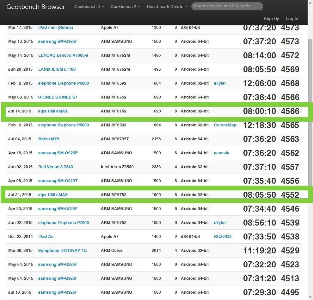Image resolution: width=313 pixels, height=300 pixels.
Task: Open Elephone P5000 result uploaded by s7yler
Action: click(x=64, y=83)
